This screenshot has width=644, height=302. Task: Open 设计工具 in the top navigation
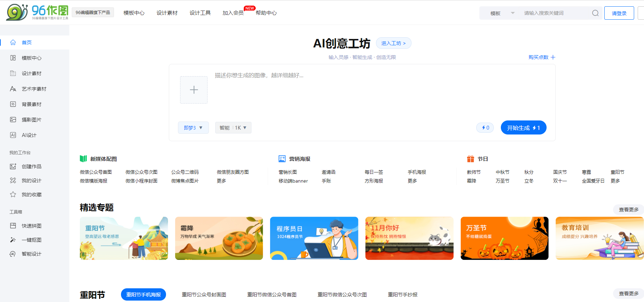200,13
